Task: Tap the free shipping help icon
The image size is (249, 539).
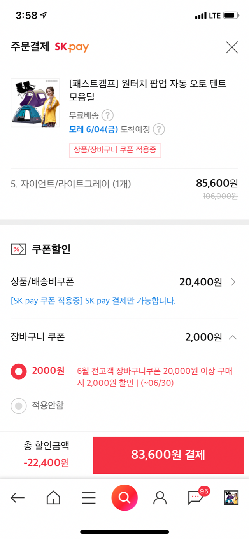Action: (107, 115)
